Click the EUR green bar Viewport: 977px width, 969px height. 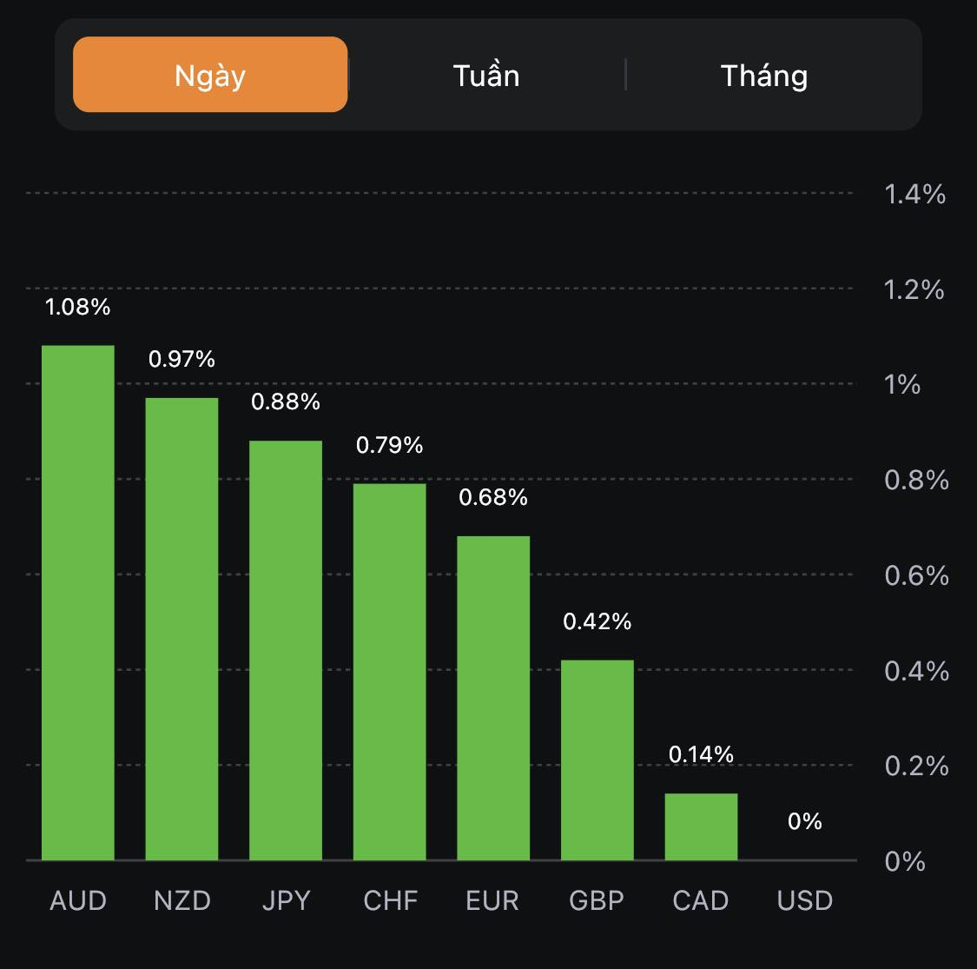pyautogui.click(x=493, y=698)
